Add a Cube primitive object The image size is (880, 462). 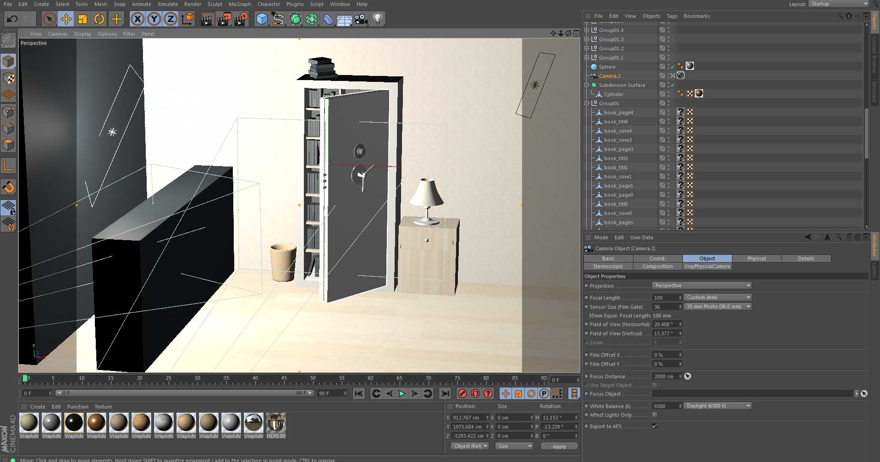point(262,19)
